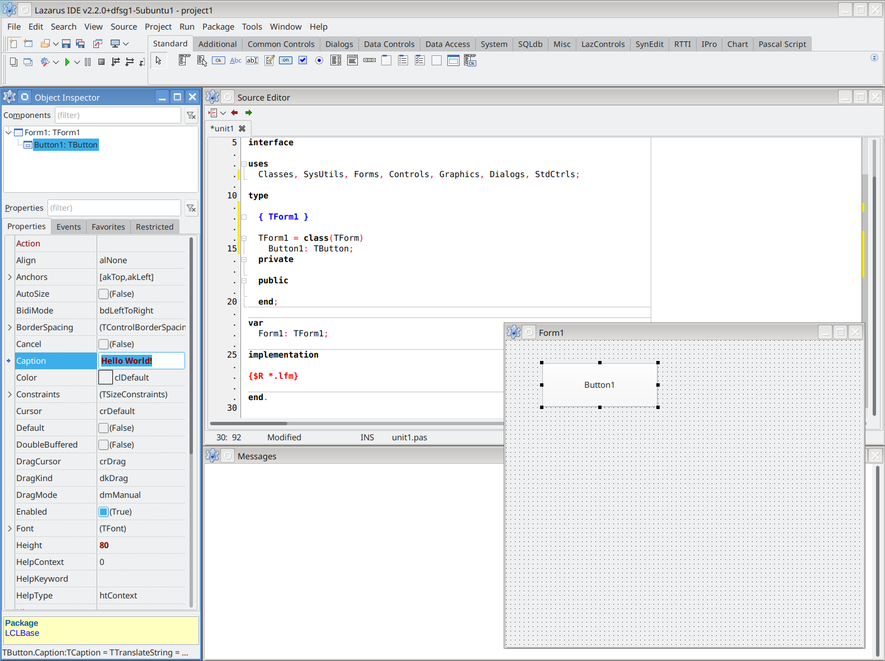Image resolution: width=885 pixels, height=661 pixels.
Task: Select the TLabel (Abc) palette component
Action: 235,60
